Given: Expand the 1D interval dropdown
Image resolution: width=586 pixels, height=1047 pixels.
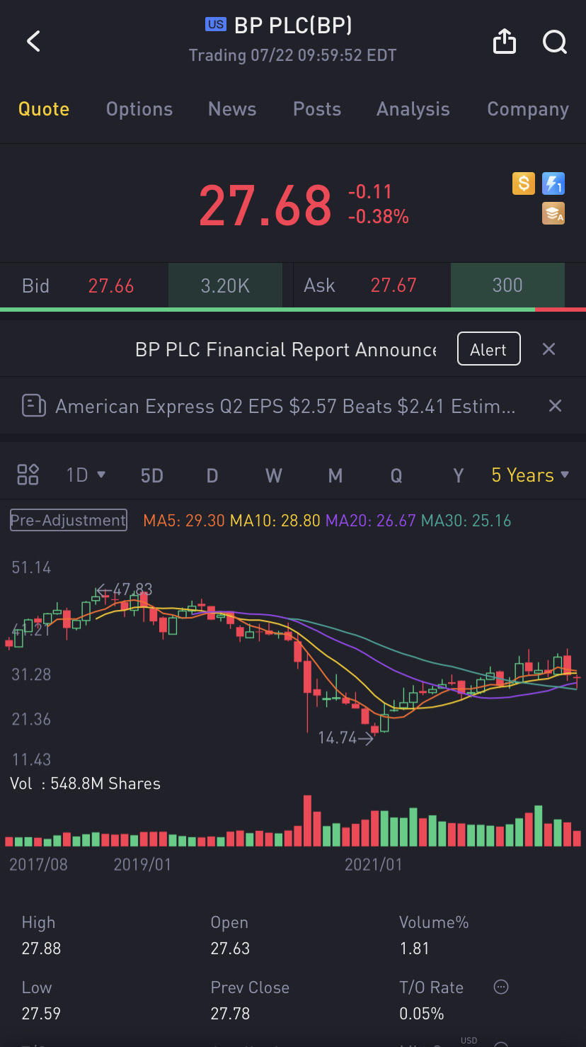Looking at the screenshot, I should point(86,475).
